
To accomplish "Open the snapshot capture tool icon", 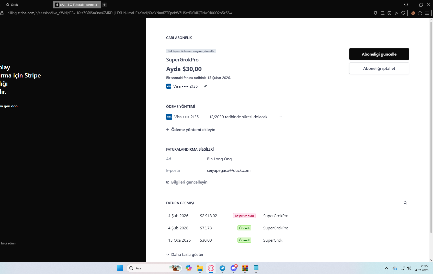I will tap(382, 13).
